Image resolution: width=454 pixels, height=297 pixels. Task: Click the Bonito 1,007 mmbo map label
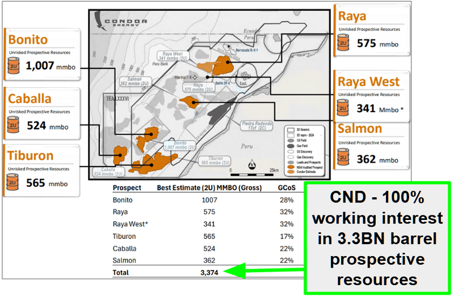180,145
